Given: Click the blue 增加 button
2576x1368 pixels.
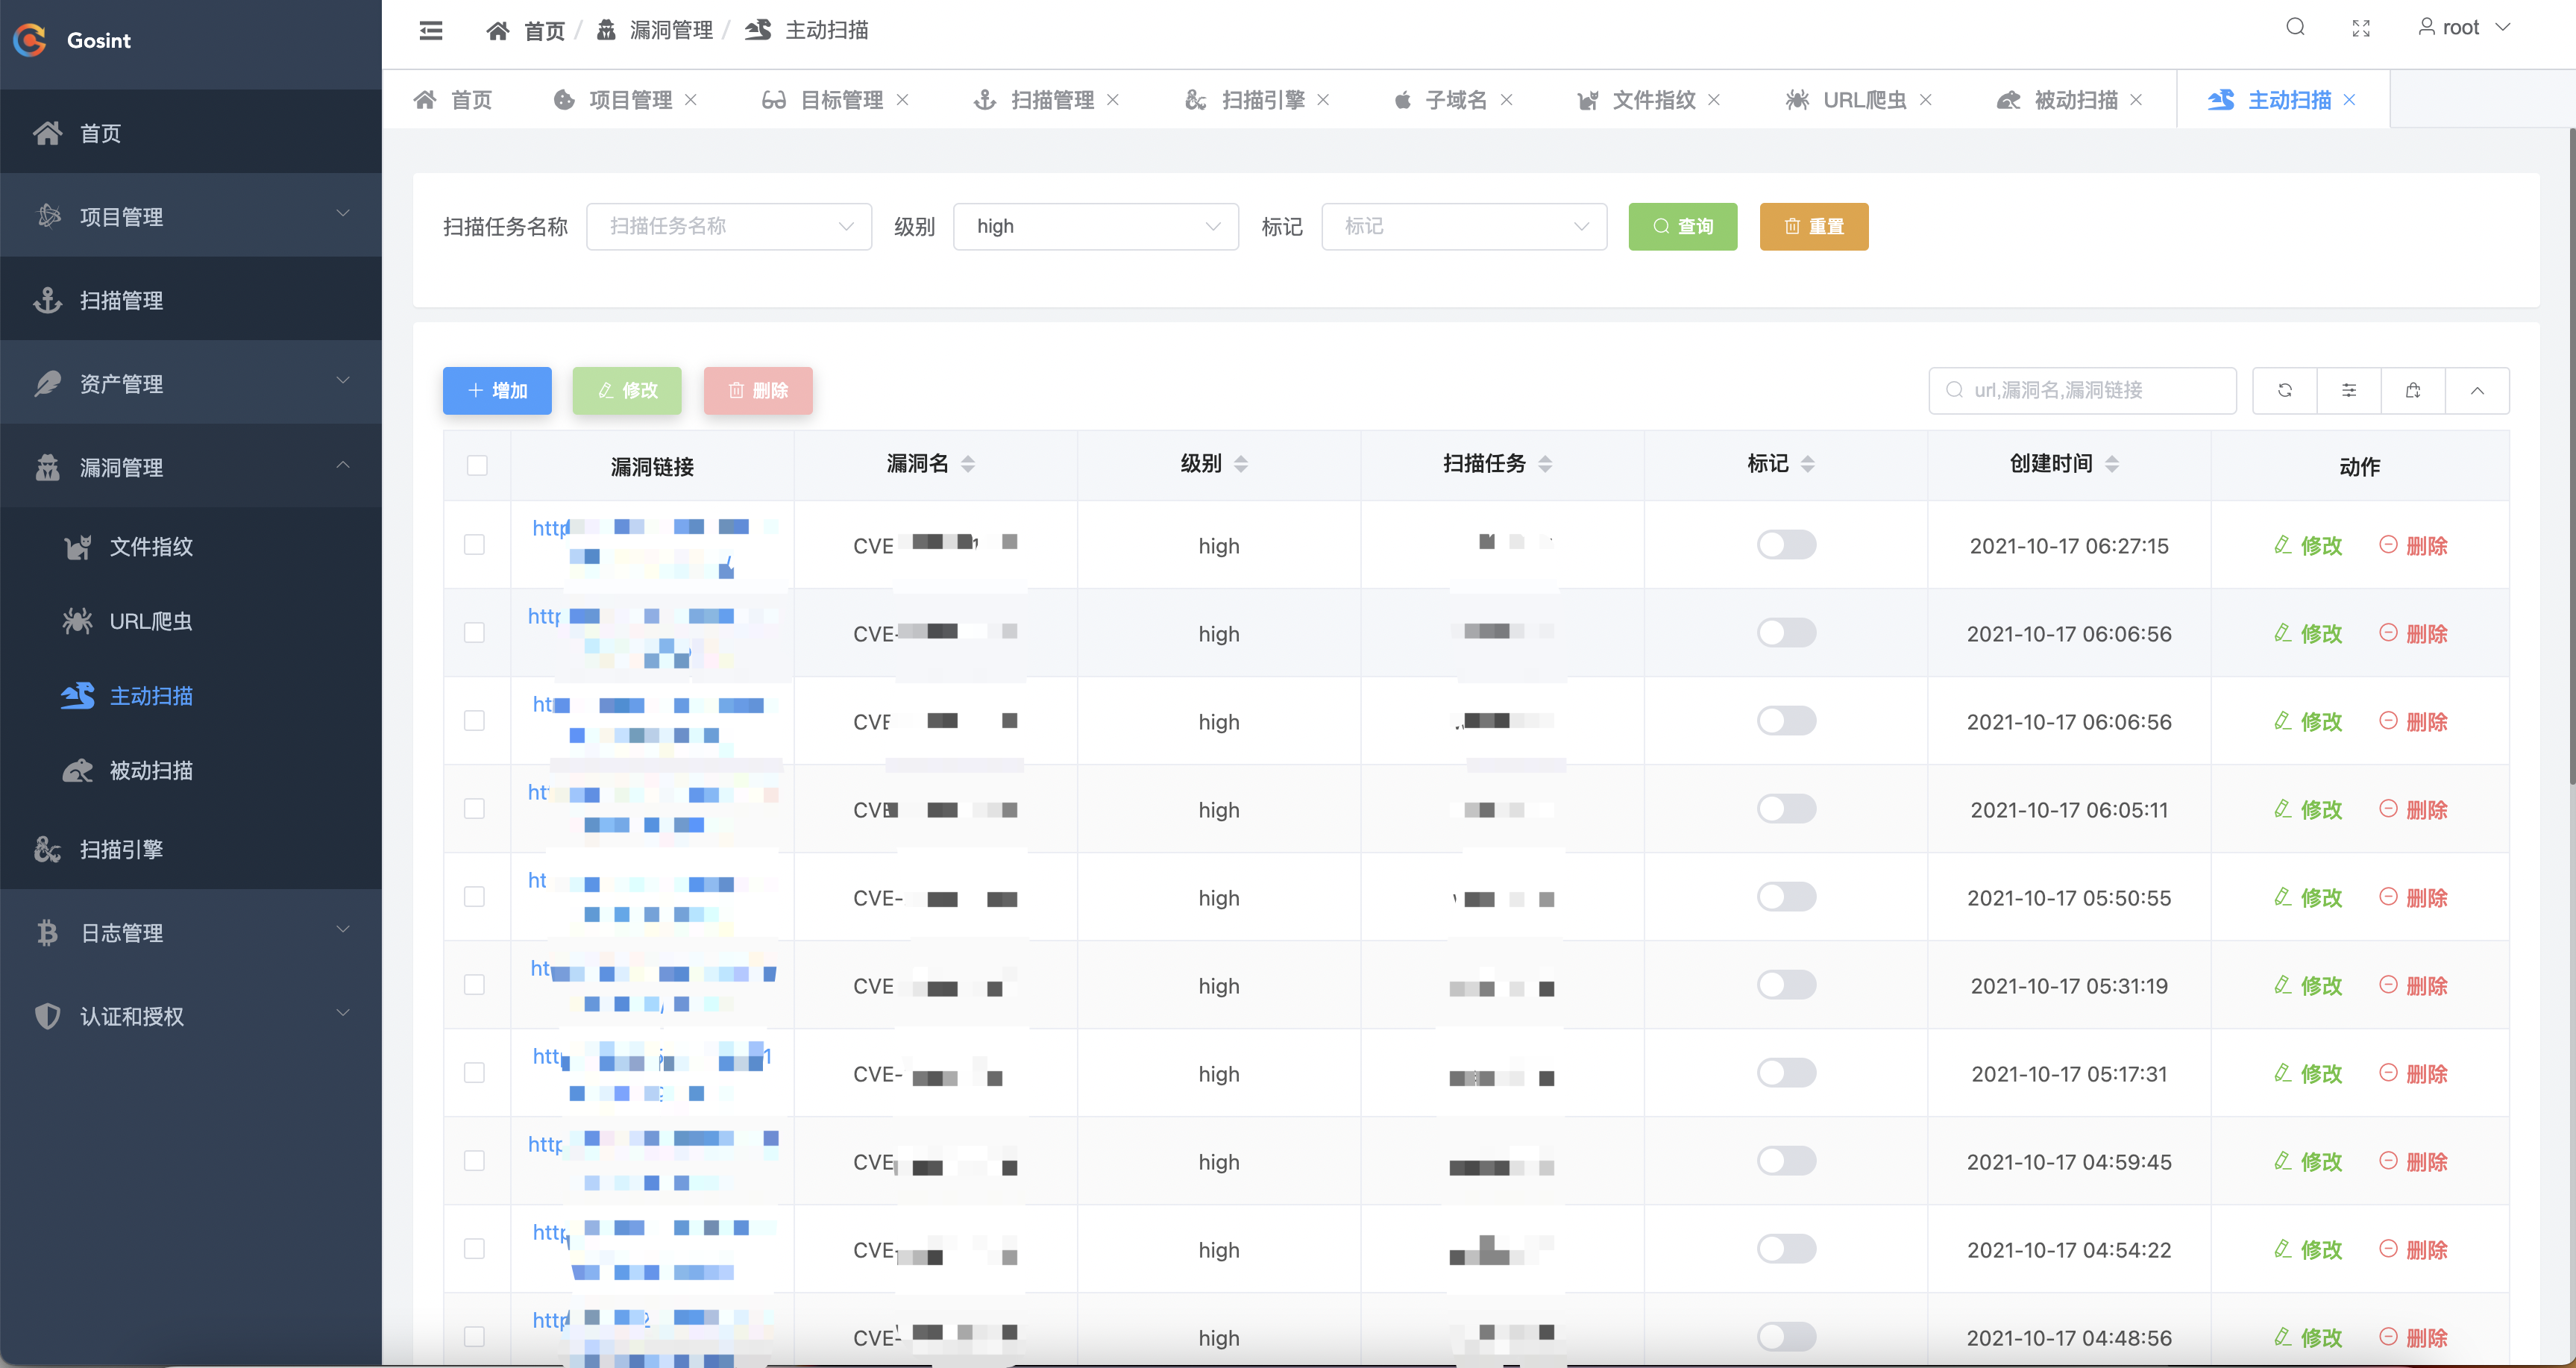Looking at the screenshot, I should pyautogui.click(x=497, y=390).
